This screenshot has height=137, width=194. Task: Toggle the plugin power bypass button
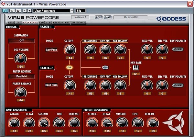point(5,11)
